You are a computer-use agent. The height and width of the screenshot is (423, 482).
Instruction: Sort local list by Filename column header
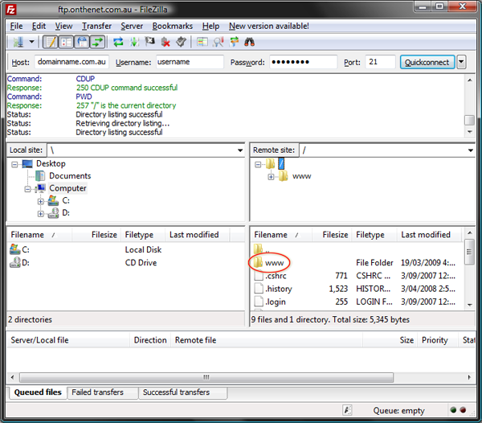click(x=39, y=235)
